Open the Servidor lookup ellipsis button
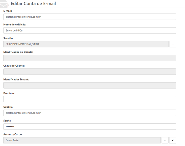Image resolution: width=185 pixels, height=146 pixels. [x=173, y=44]
